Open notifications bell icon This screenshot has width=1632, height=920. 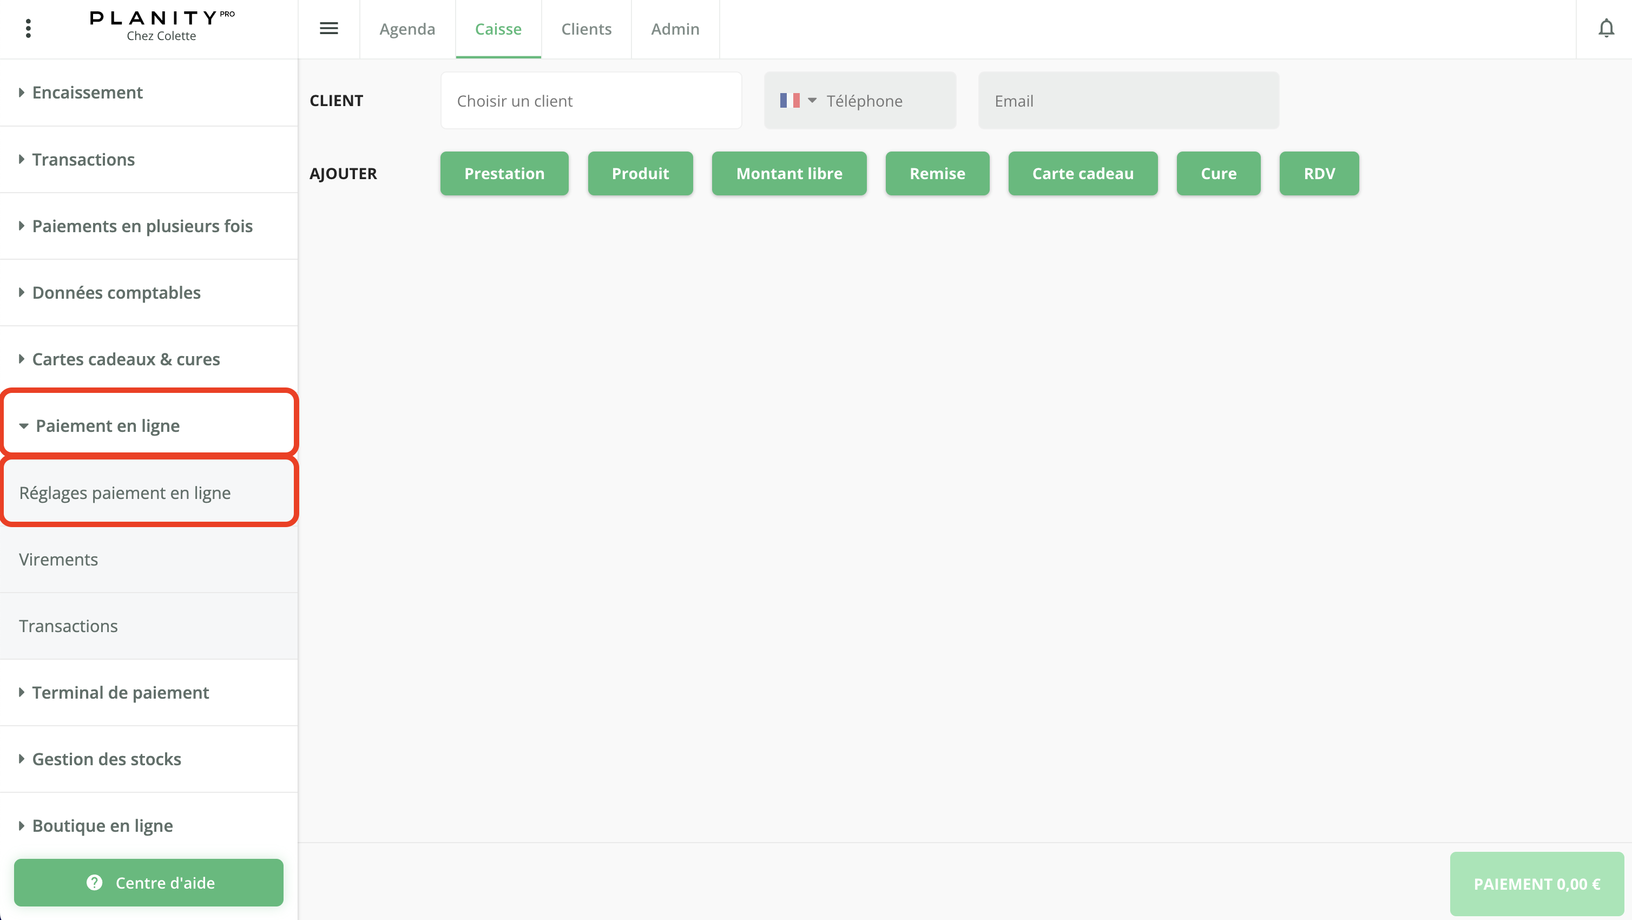[x=1605, y=29]
